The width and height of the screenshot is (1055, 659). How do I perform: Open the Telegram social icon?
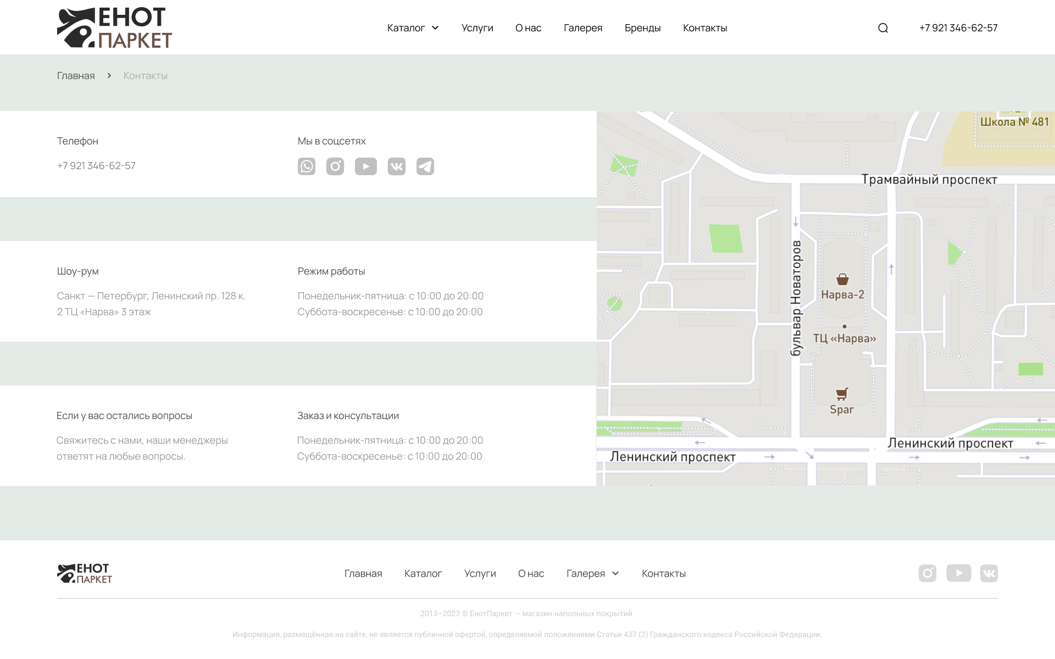point(425,166)
